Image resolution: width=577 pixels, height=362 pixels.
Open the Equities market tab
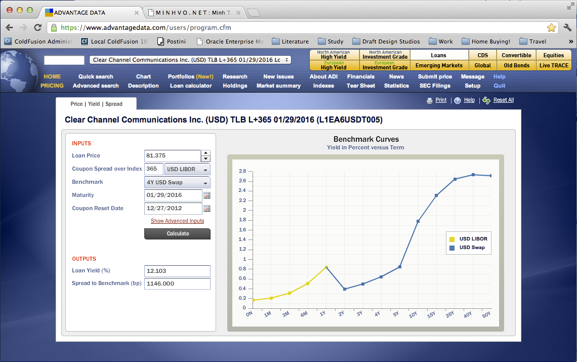pyautogui.click(x=553, y=55)
